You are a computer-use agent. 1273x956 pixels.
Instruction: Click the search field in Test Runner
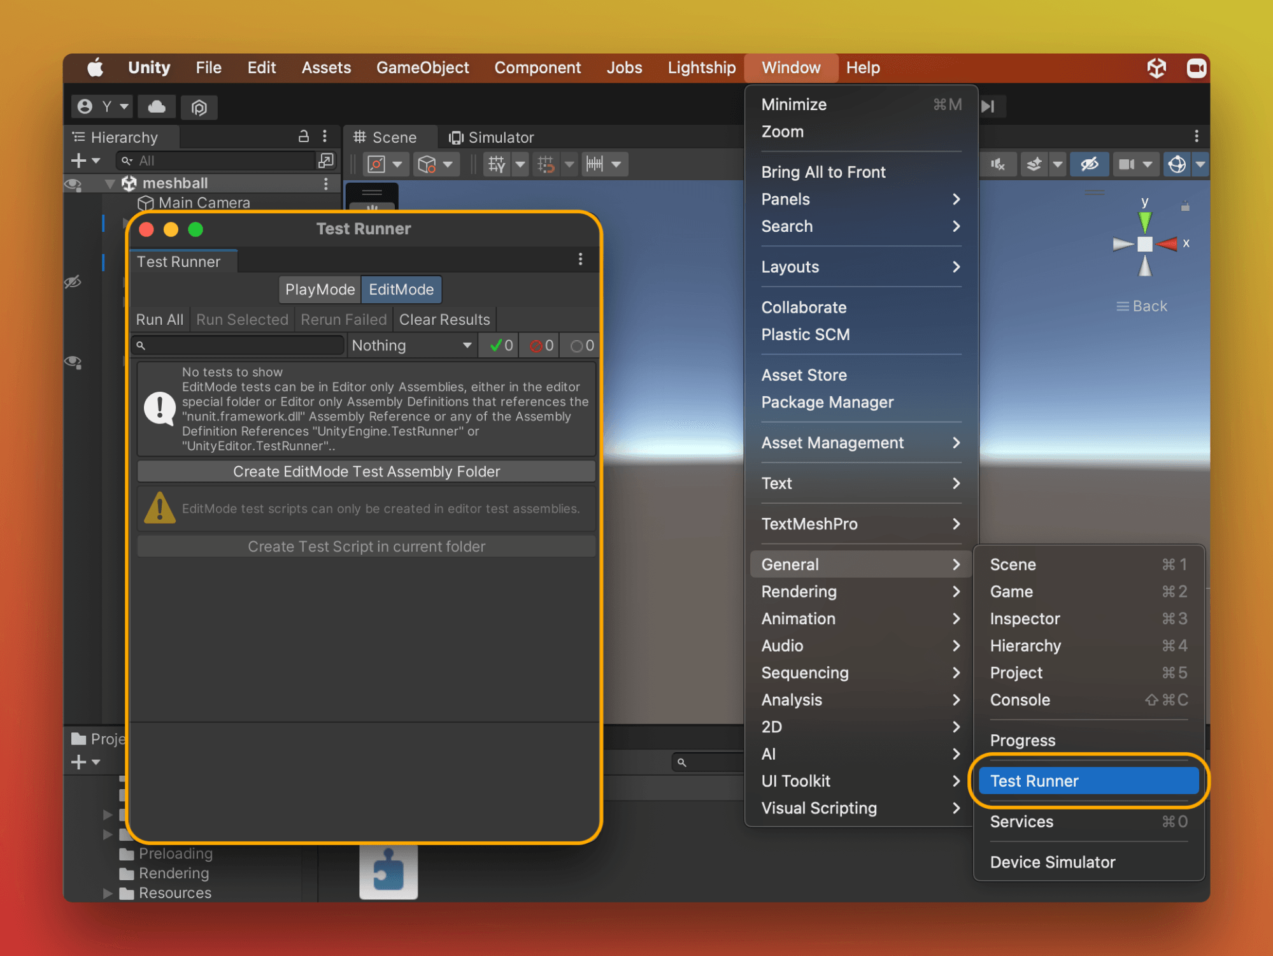coord(237,345)
